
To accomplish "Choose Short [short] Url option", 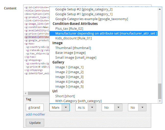I will pos(65,96).
